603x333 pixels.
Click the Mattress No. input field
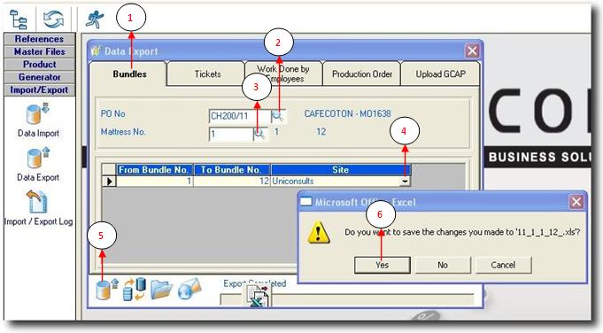pyautogui.click(x=231, y=135)
